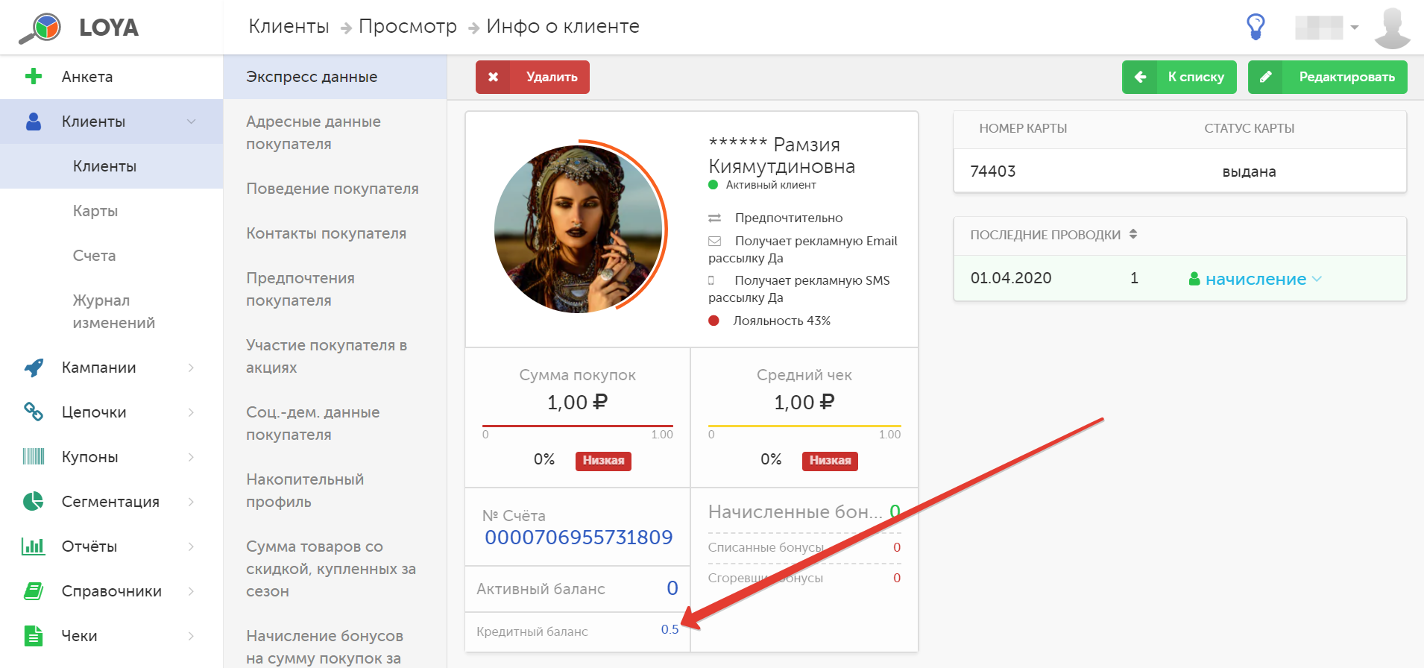1424x668 pixels.
Task: Click the phone SMS рассылка icon
Action: click(x=711, y=280)
